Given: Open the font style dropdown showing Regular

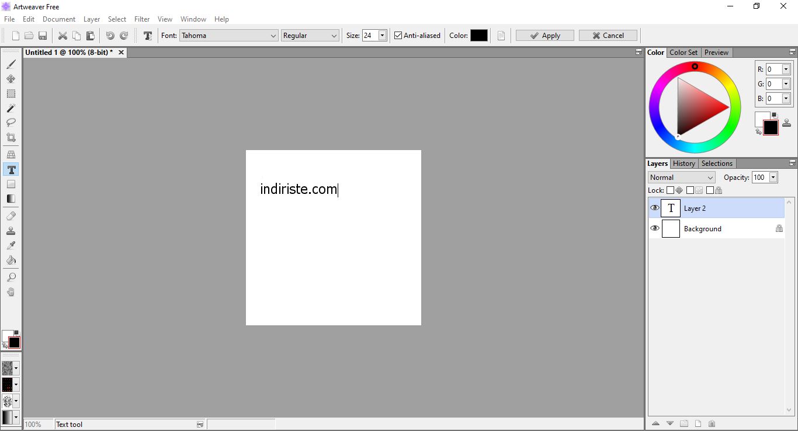Looking at the screenshot, I should point(310,36).
